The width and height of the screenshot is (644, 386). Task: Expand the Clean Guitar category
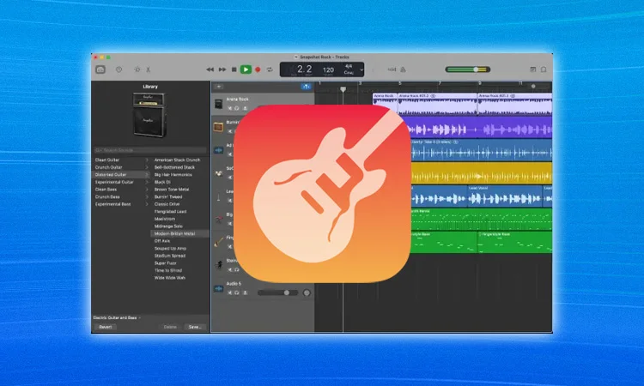pos(147,160)
